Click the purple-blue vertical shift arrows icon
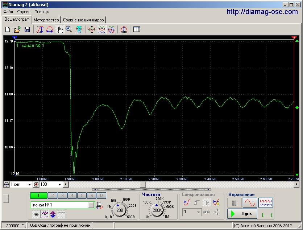Image resolution: width=303 pixels, height=230 pixels. (x=53, y=214)
